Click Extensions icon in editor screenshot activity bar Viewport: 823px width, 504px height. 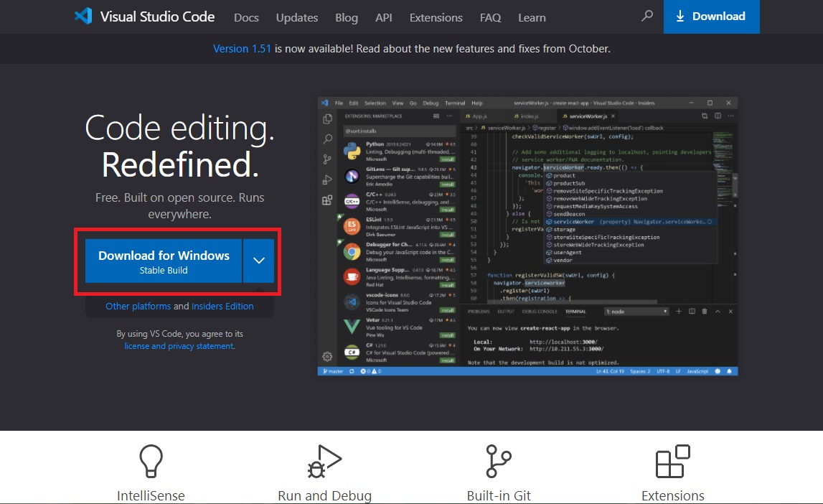click(327, 200)
